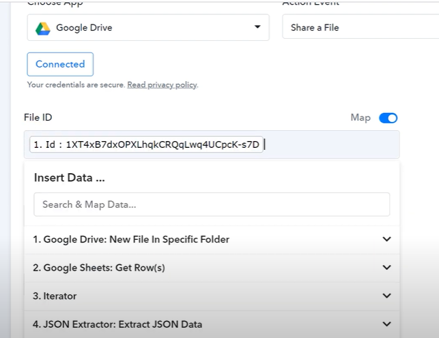Click the Your credentials are secure text
The width and height of the screenshot is (439, 338).
(76, 84)
